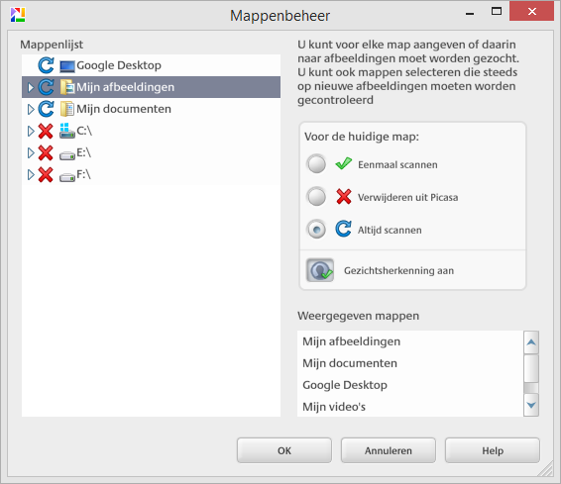
Task: Click the blue refresh icon beside Mijn documenten
Action: [x=46, y=109]
